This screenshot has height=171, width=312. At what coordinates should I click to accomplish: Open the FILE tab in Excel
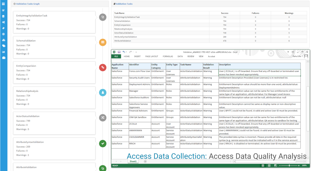click(x=116, y=57)
